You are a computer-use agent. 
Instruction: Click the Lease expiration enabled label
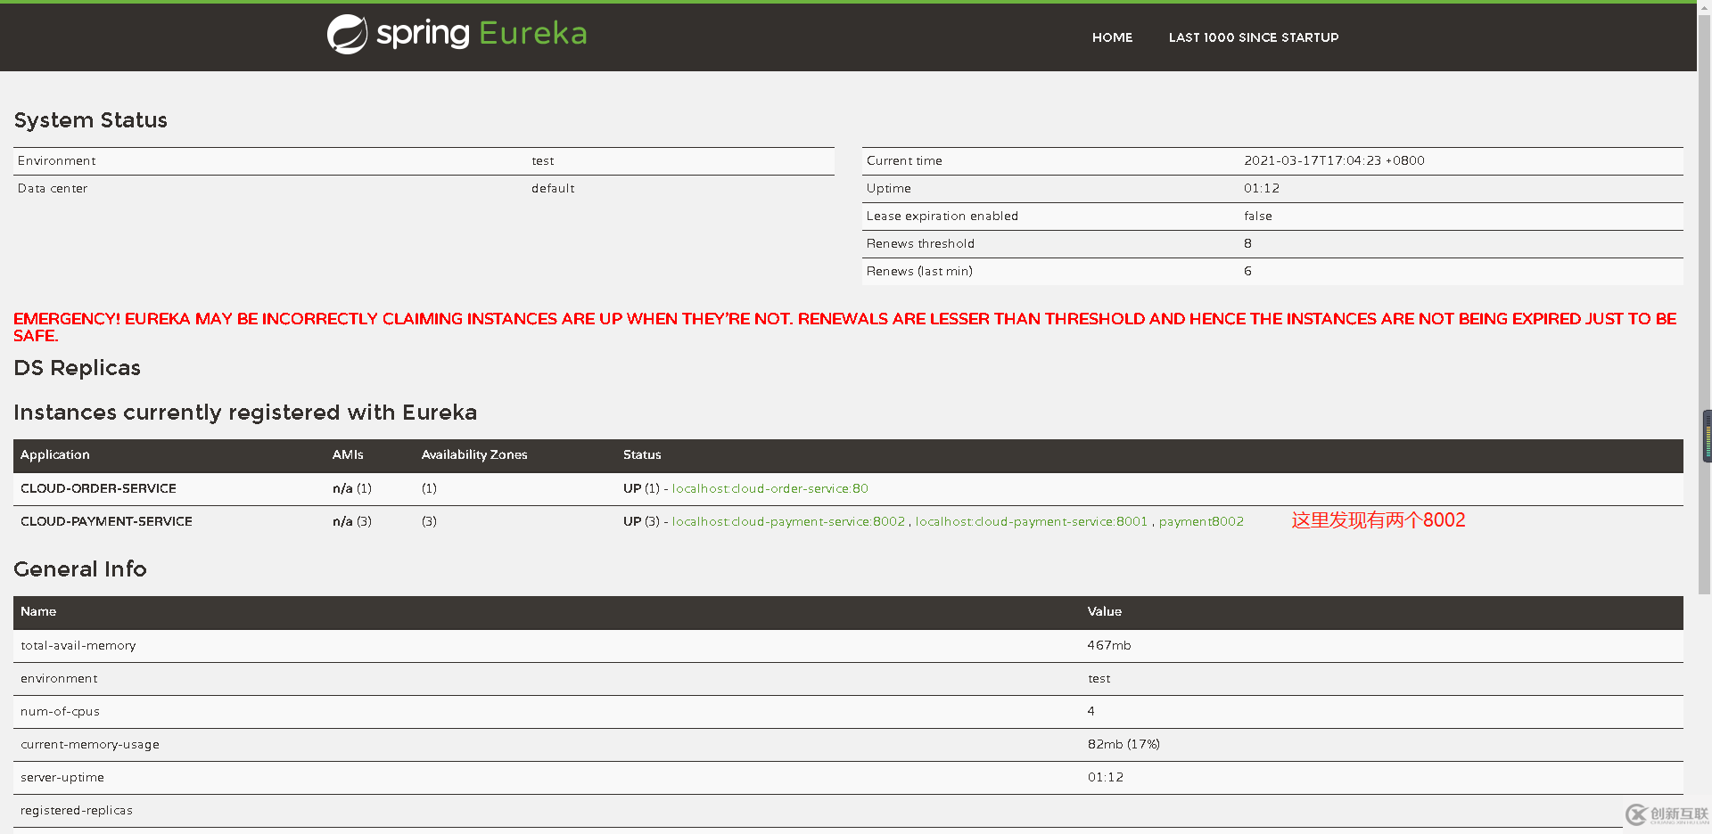point(942,216)
